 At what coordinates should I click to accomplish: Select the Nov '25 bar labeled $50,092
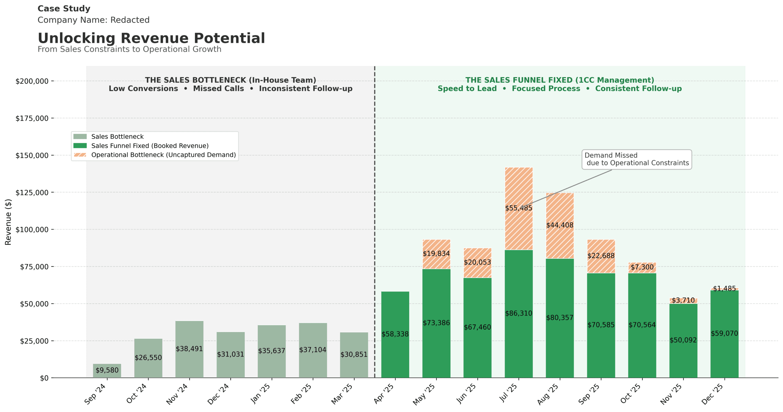683,341
